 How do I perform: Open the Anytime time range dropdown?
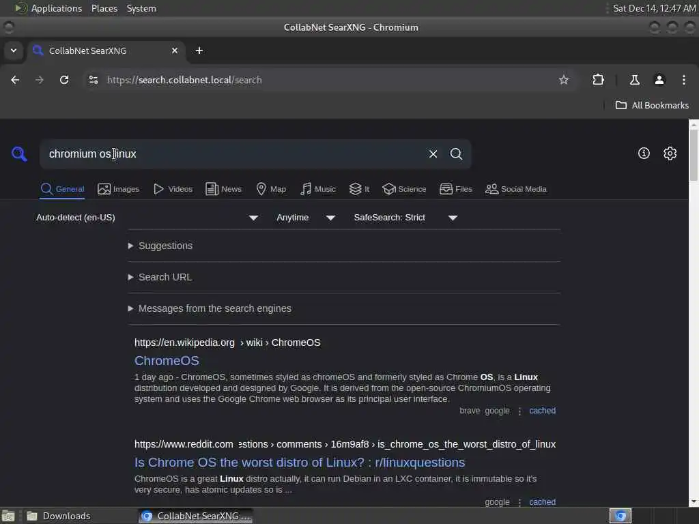(306, 218)
